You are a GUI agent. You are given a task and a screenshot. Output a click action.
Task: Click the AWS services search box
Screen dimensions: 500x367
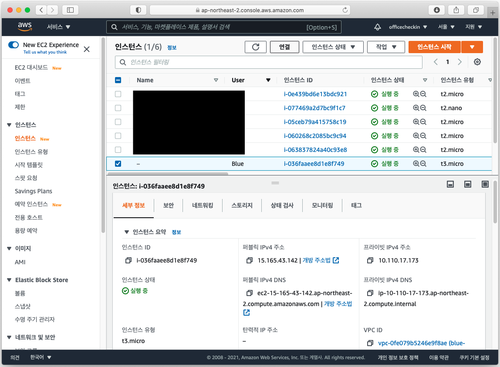click(x=223, y=27)
